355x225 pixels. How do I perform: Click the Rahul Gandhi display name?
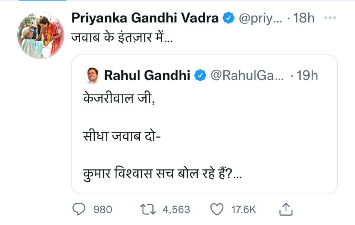pos(147,75)
